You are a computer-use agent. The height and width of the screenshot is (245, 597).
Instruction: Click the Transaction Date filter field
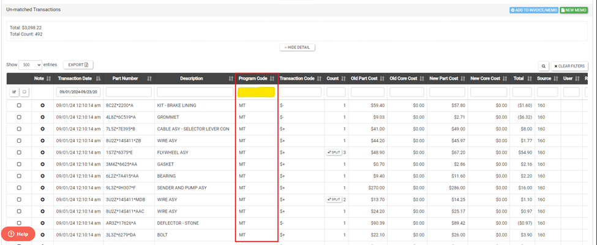click(78, 92)
